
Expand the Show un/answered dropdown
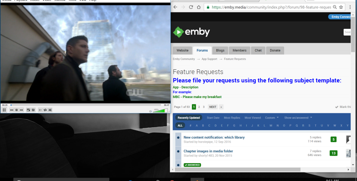298,118
